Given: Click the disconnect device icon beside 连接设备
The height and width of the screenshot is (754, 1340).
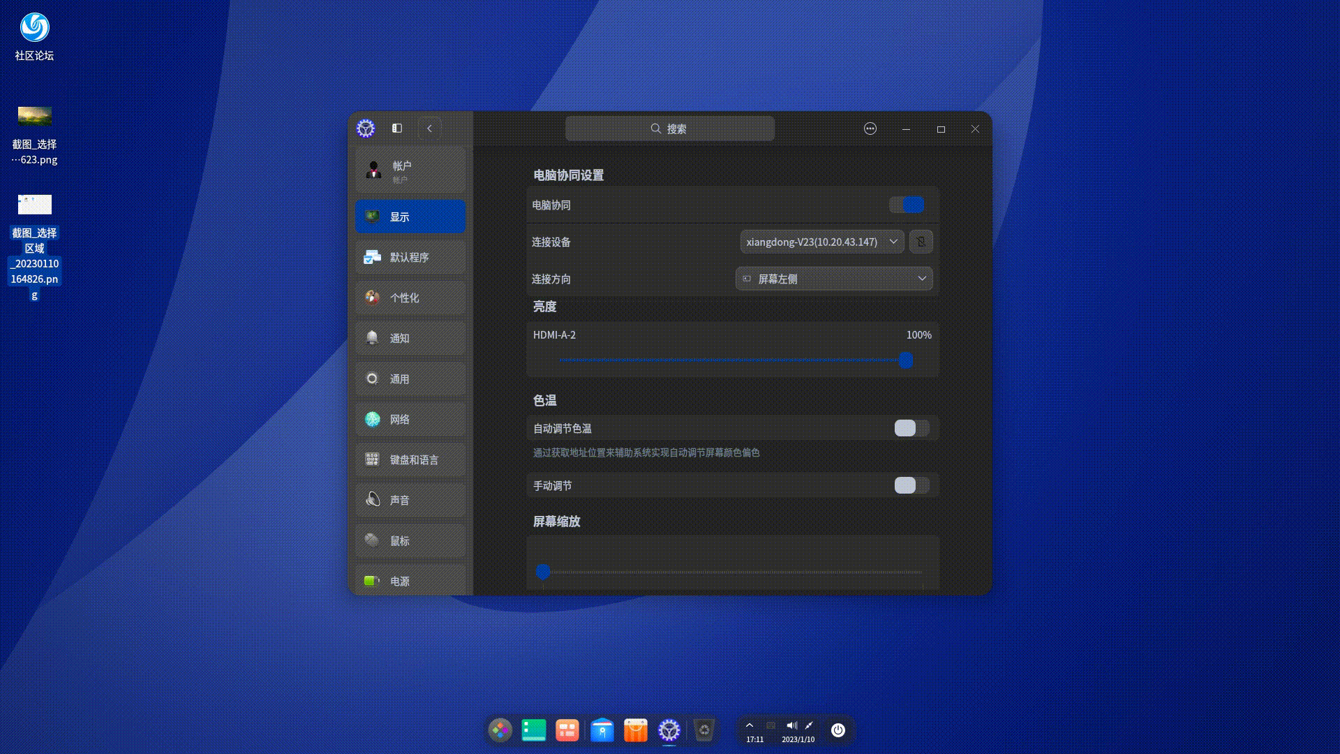Looking at the screenshot, I should (x=921, y=242).
